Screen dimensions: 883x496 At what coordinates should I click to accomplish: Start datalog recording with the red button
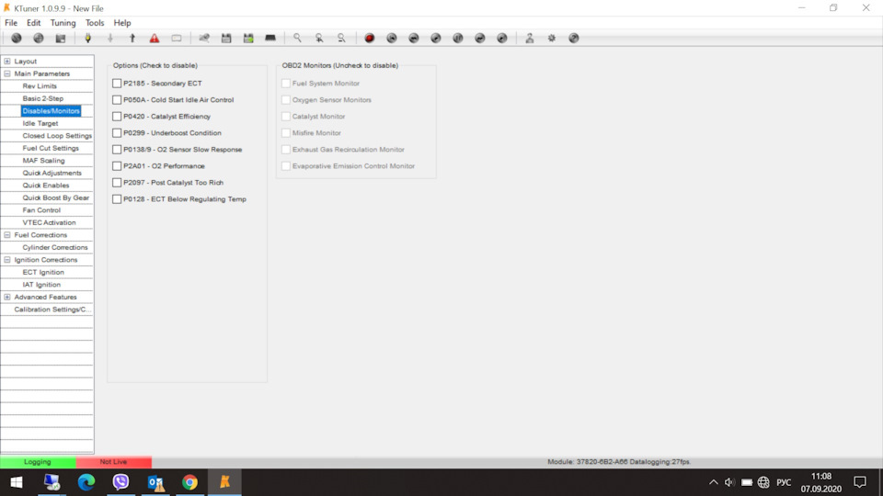tap(370, 39)
